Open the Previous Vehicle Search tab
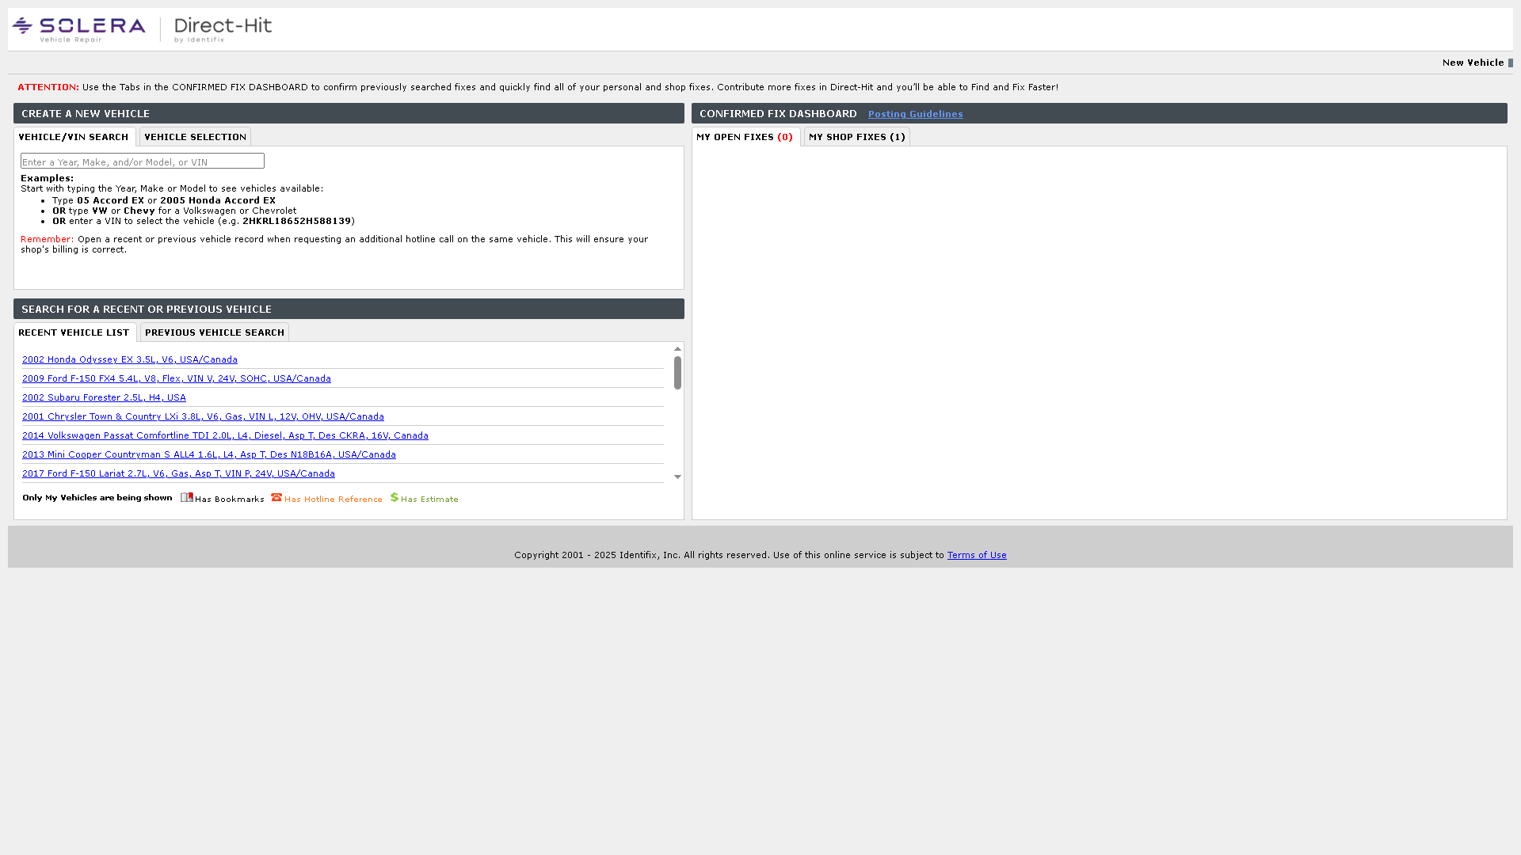Image resolution: width=1521 pixels, height=855 pixels. (x=214, y=332)
